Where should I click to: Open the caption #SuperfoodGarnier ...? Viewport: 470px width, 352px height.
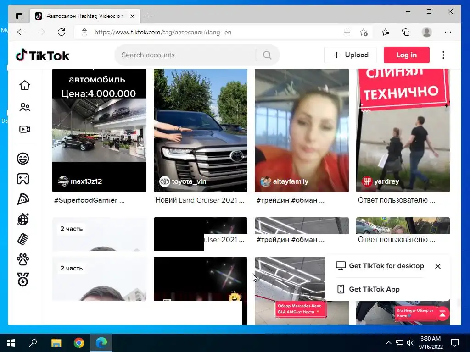point(90,200)
